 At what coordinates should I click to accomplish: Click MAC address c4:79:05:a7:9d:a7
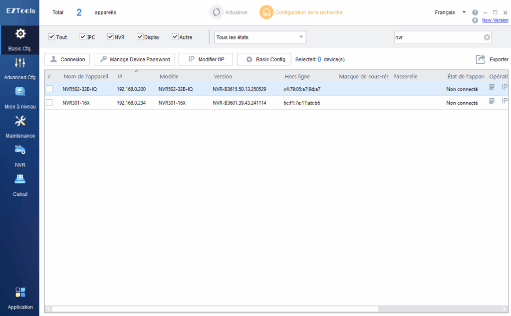pos(302,89)
